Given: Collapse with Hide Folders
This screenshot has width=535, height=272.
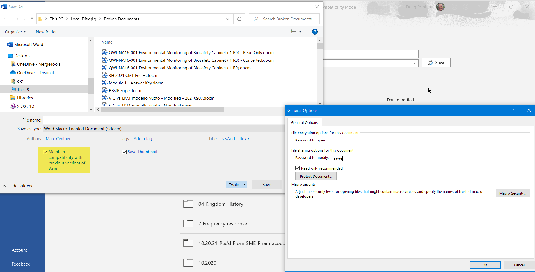Looking at the screenshot, I should coord(17,186).
